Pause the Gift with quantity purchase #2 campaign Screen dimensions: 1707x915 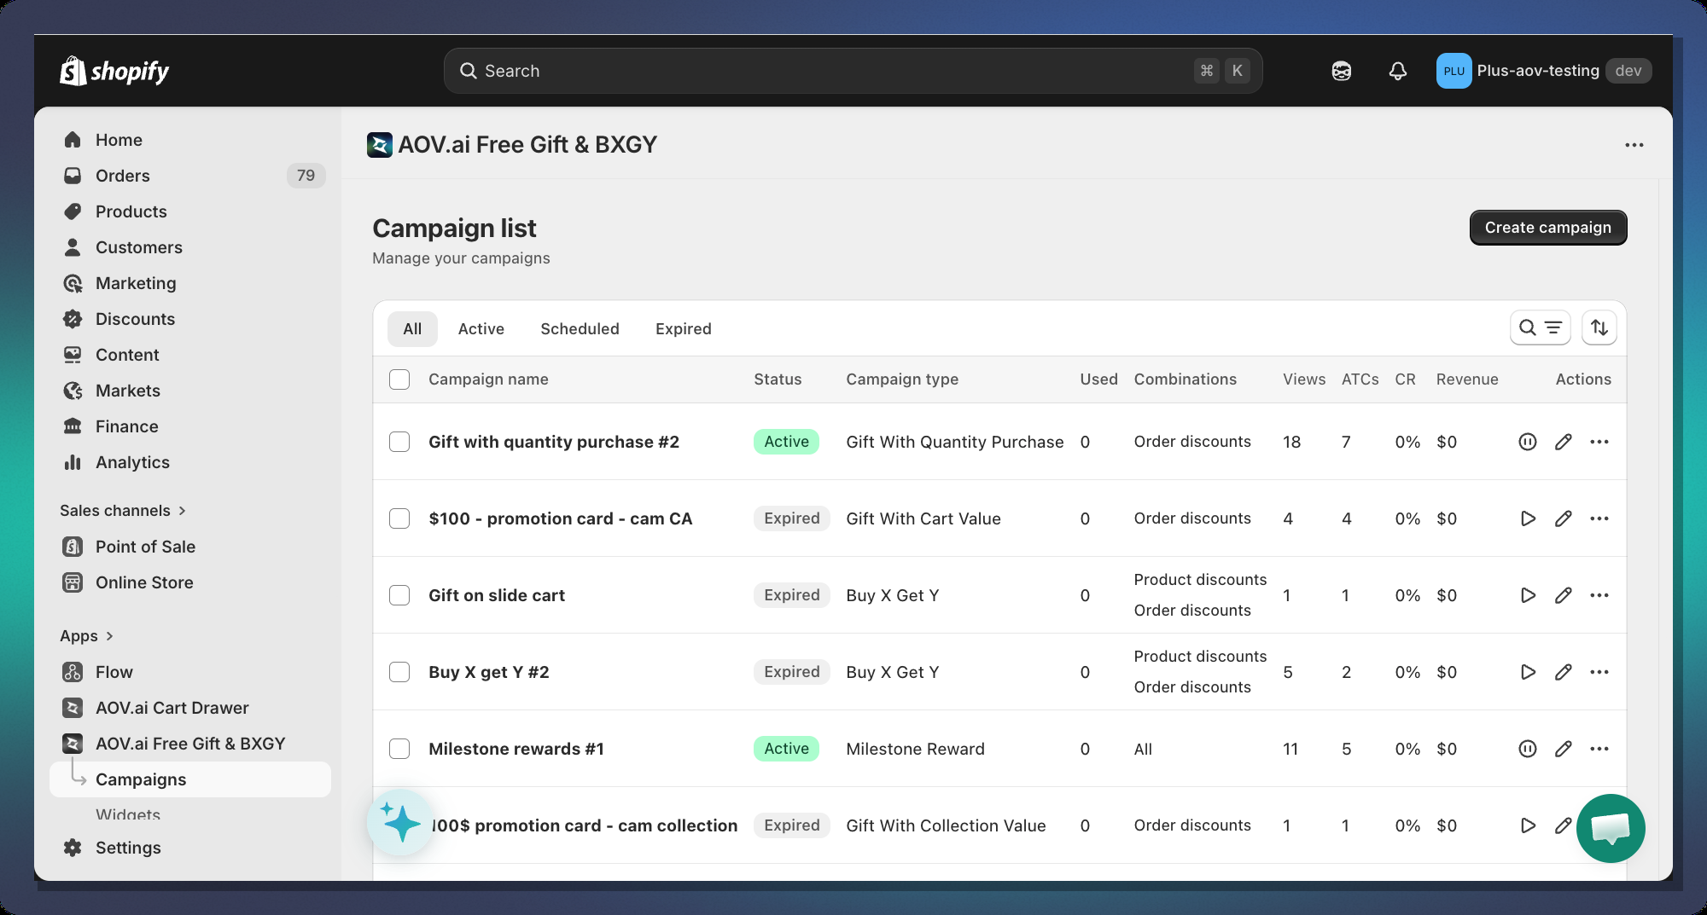(x=1527, y=442)
